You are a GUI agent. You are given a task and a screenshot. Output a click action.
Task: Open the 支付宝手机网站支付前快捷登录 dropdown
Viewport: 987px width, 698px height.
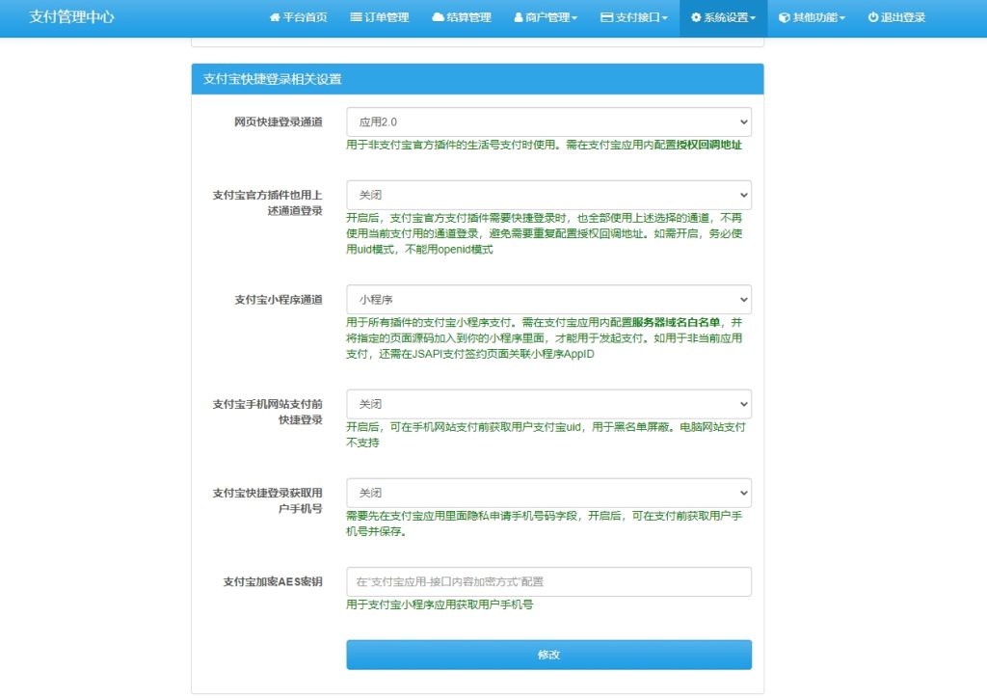pos(548,404)
